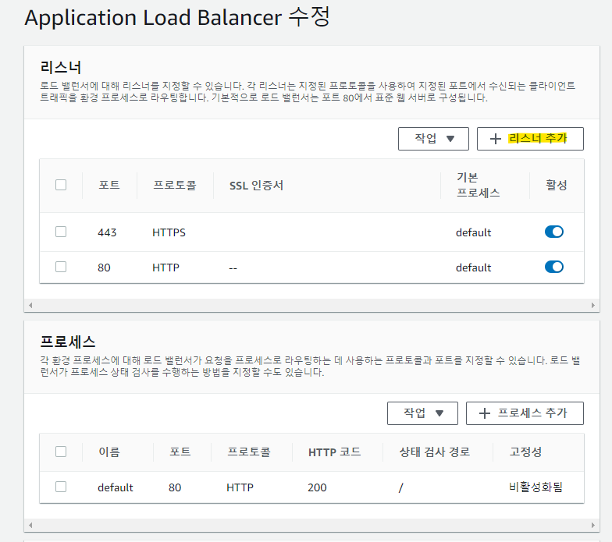Toggle the 활성 switch for port 443
612x542 pixels.
554,232
